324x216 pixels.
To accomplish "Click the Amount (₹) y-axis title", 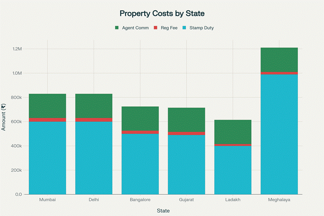I will tap(4, 117).
